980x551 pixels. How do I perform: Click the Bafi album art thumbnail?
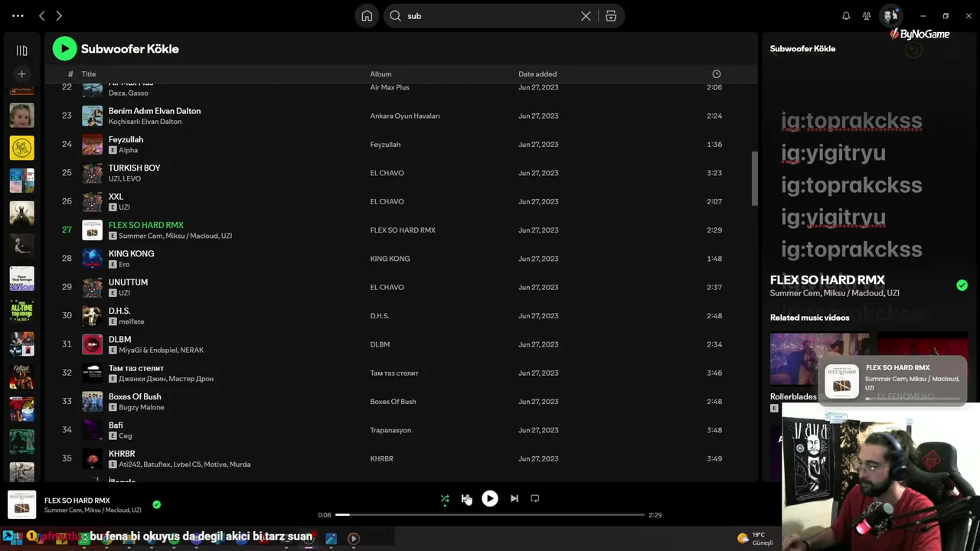92,430
